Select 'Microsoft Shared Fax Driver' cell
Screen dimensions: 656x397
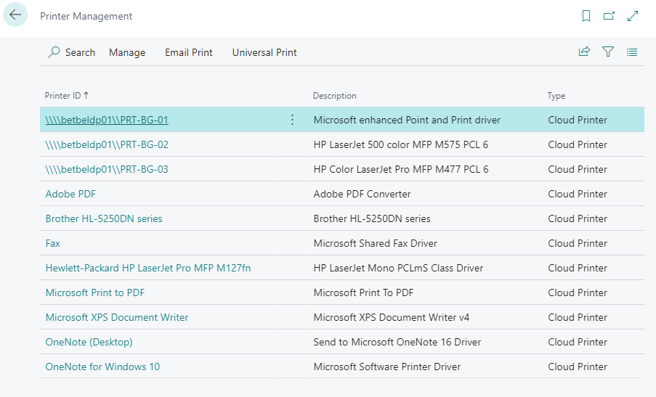pos(376,243)
